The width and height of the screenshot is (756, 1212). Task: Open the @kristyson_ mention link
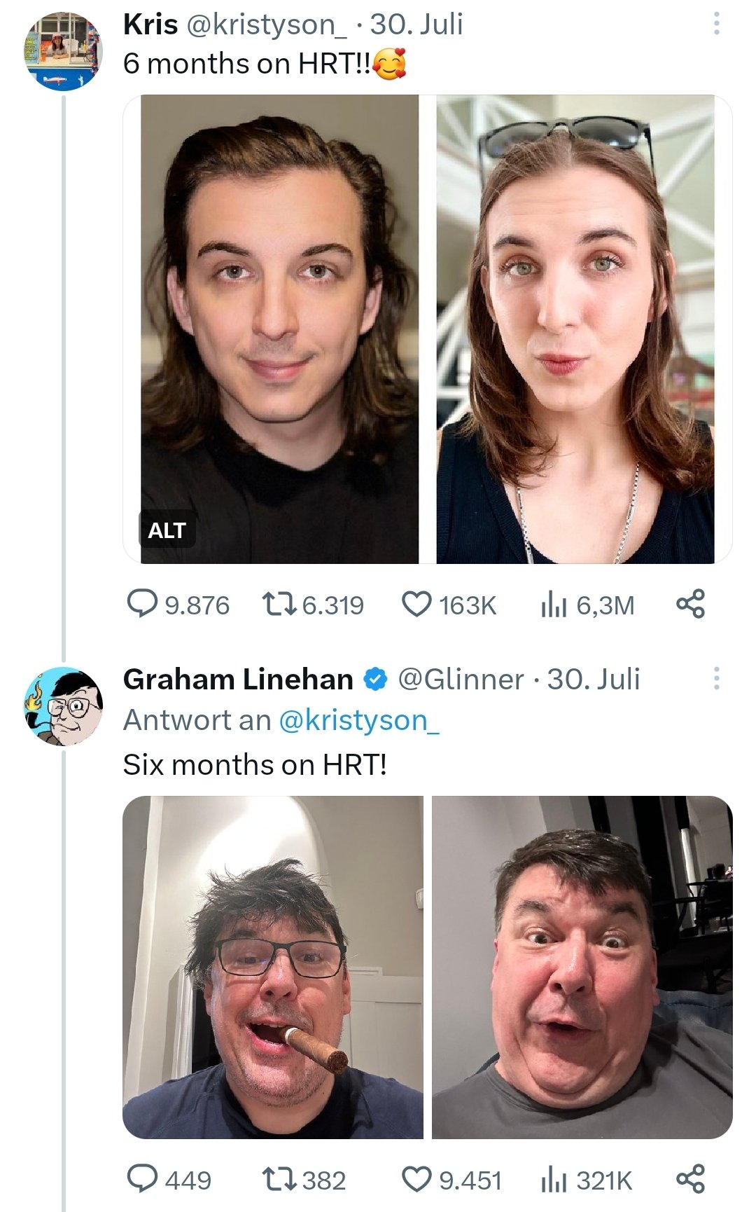[359, 720]
